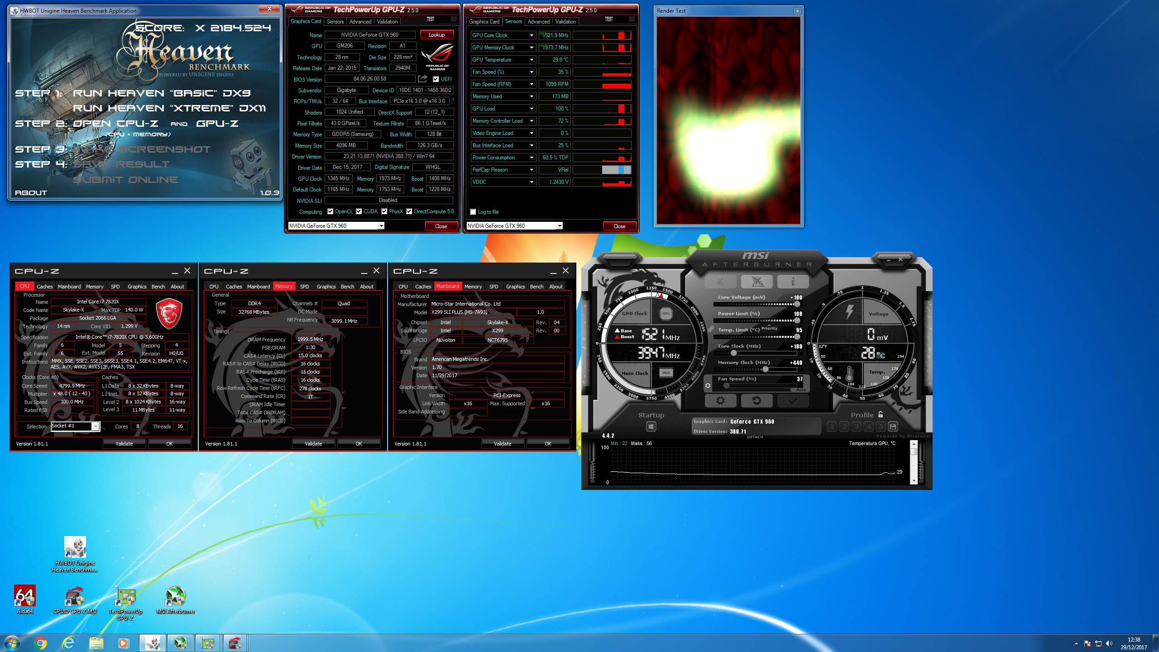Open the TechPowerUp GPU-Z desktop shortcut
1159x652 pixels.
(x=125, y=603)
